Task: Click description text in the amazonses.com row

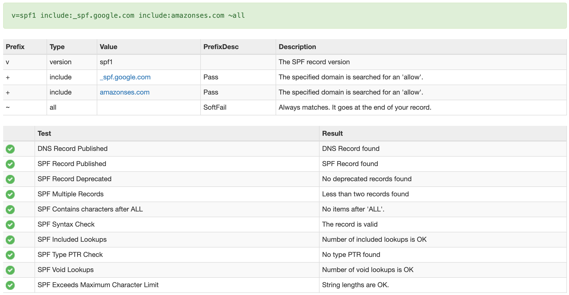Action: click(x=351, y=92)
